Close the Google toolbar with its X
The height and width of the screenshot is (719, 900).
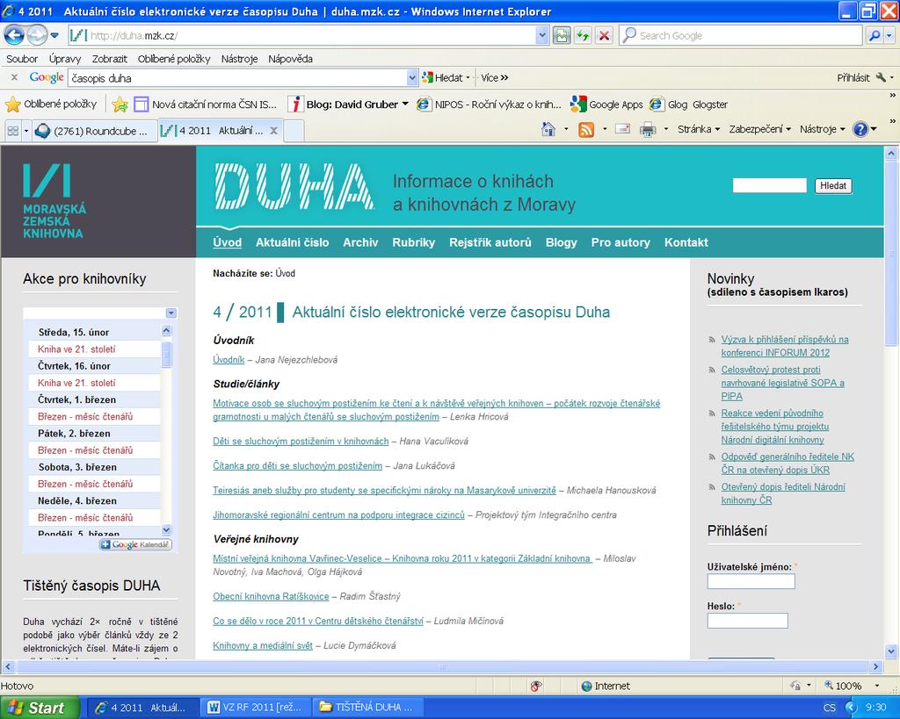pos(14,77)
